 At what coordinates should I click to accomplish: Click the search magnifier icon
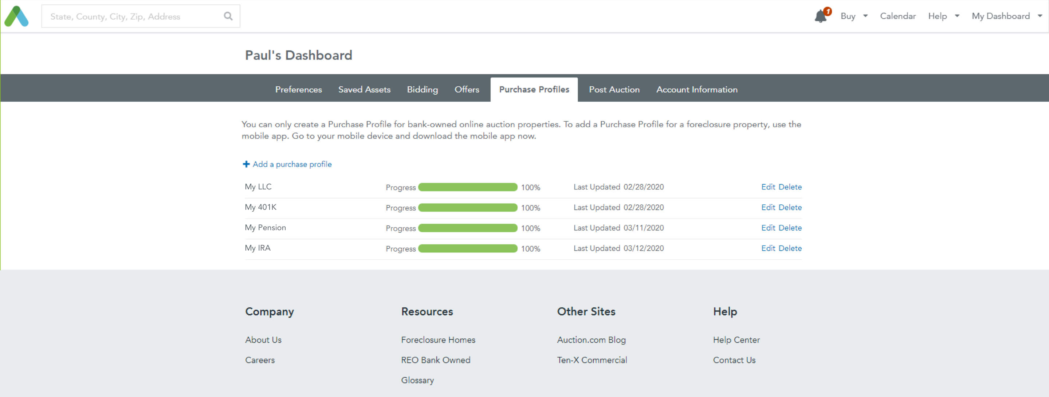coord(228,16)
